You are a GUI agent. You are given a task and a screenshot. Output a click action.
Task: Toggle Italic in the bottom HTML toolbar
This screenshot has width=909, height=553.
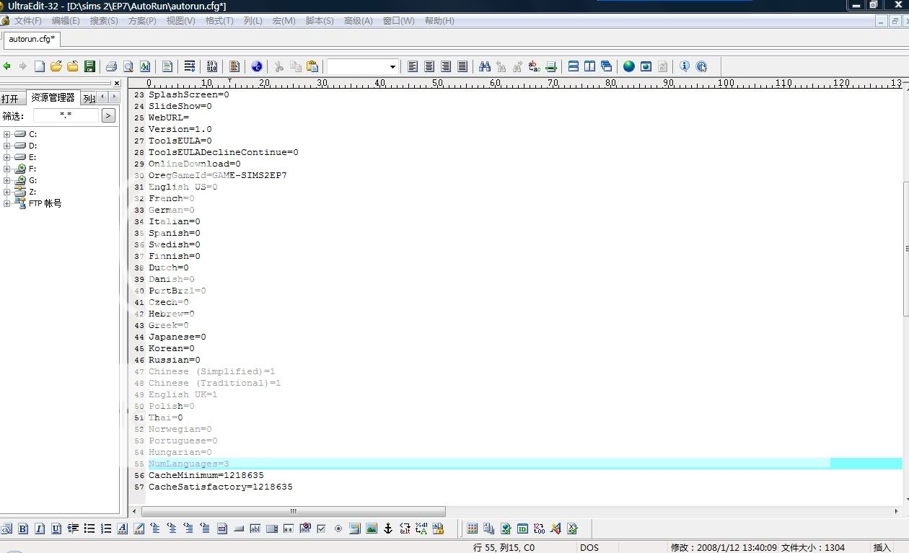click(x=40, y=528)
